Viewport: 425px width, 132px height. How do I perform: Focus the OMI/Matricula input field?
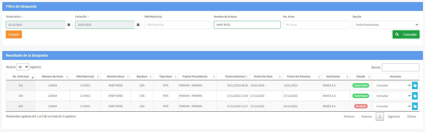tap(178, 25)
